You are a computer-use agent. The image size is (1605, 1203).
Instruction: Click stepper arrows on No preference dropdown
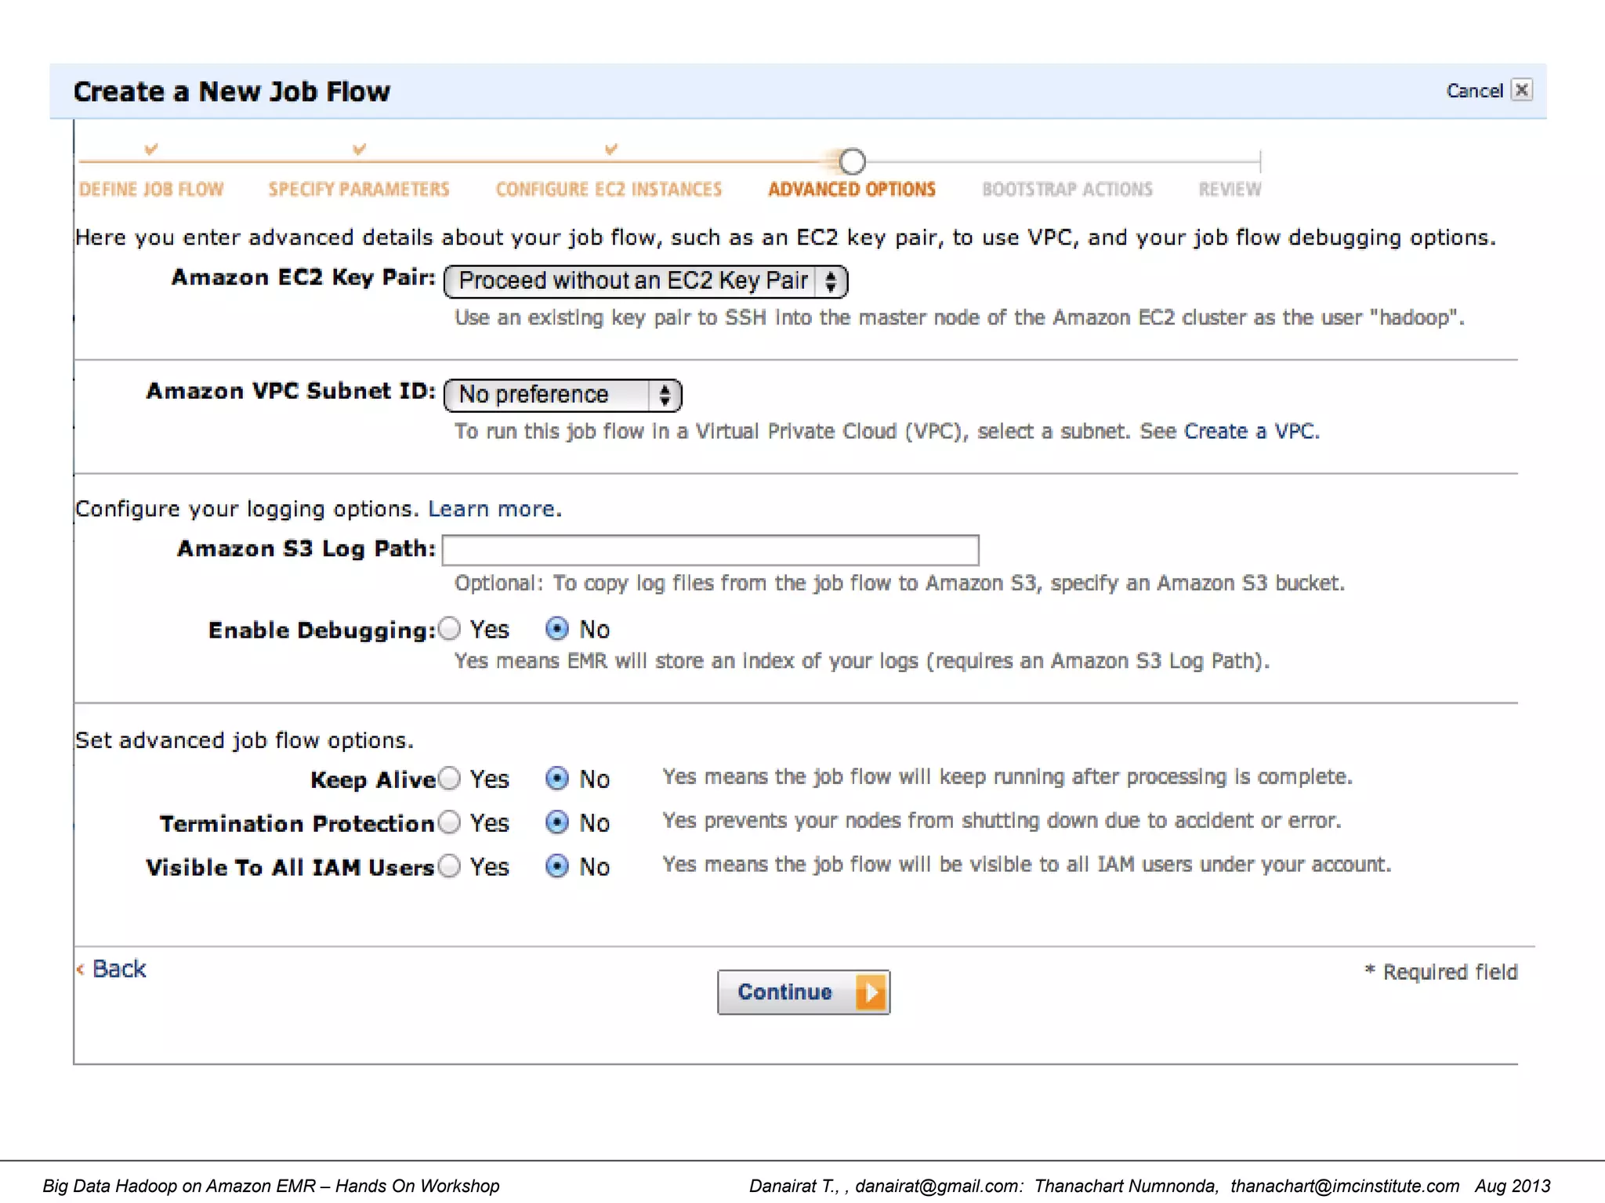(x=665, y=395)
